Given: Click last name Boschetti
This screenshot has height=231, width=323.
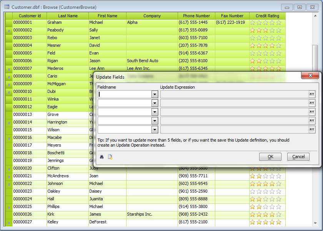Looking at the screenshot, I should (56, 153).
